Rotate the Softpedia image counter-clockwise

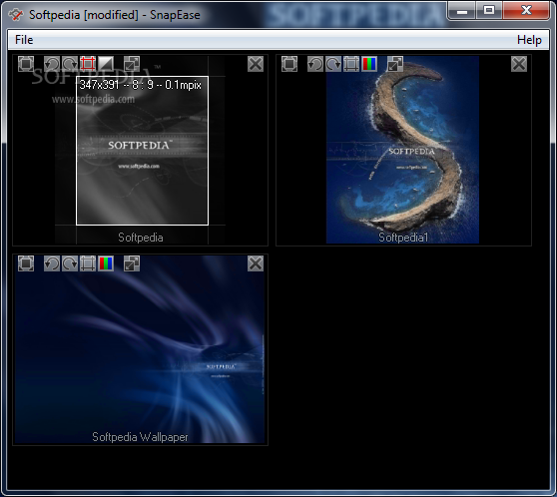[x=52, y=64]
